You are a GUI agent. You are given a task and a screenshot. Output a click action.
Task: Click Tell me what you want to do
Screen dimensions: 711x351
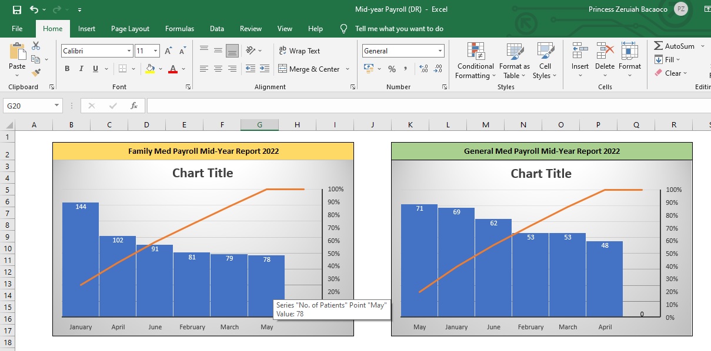(399, 29)
